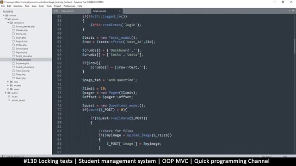Open Profile.php in sidebar
Image resolution: width=296 pixels, height=166 pixels.
point(21,45)
